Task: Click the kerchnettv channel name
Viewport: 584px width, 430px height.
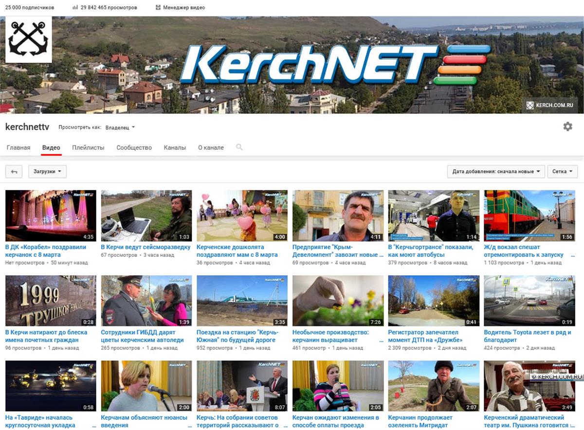Action: [x=27, y=127]
